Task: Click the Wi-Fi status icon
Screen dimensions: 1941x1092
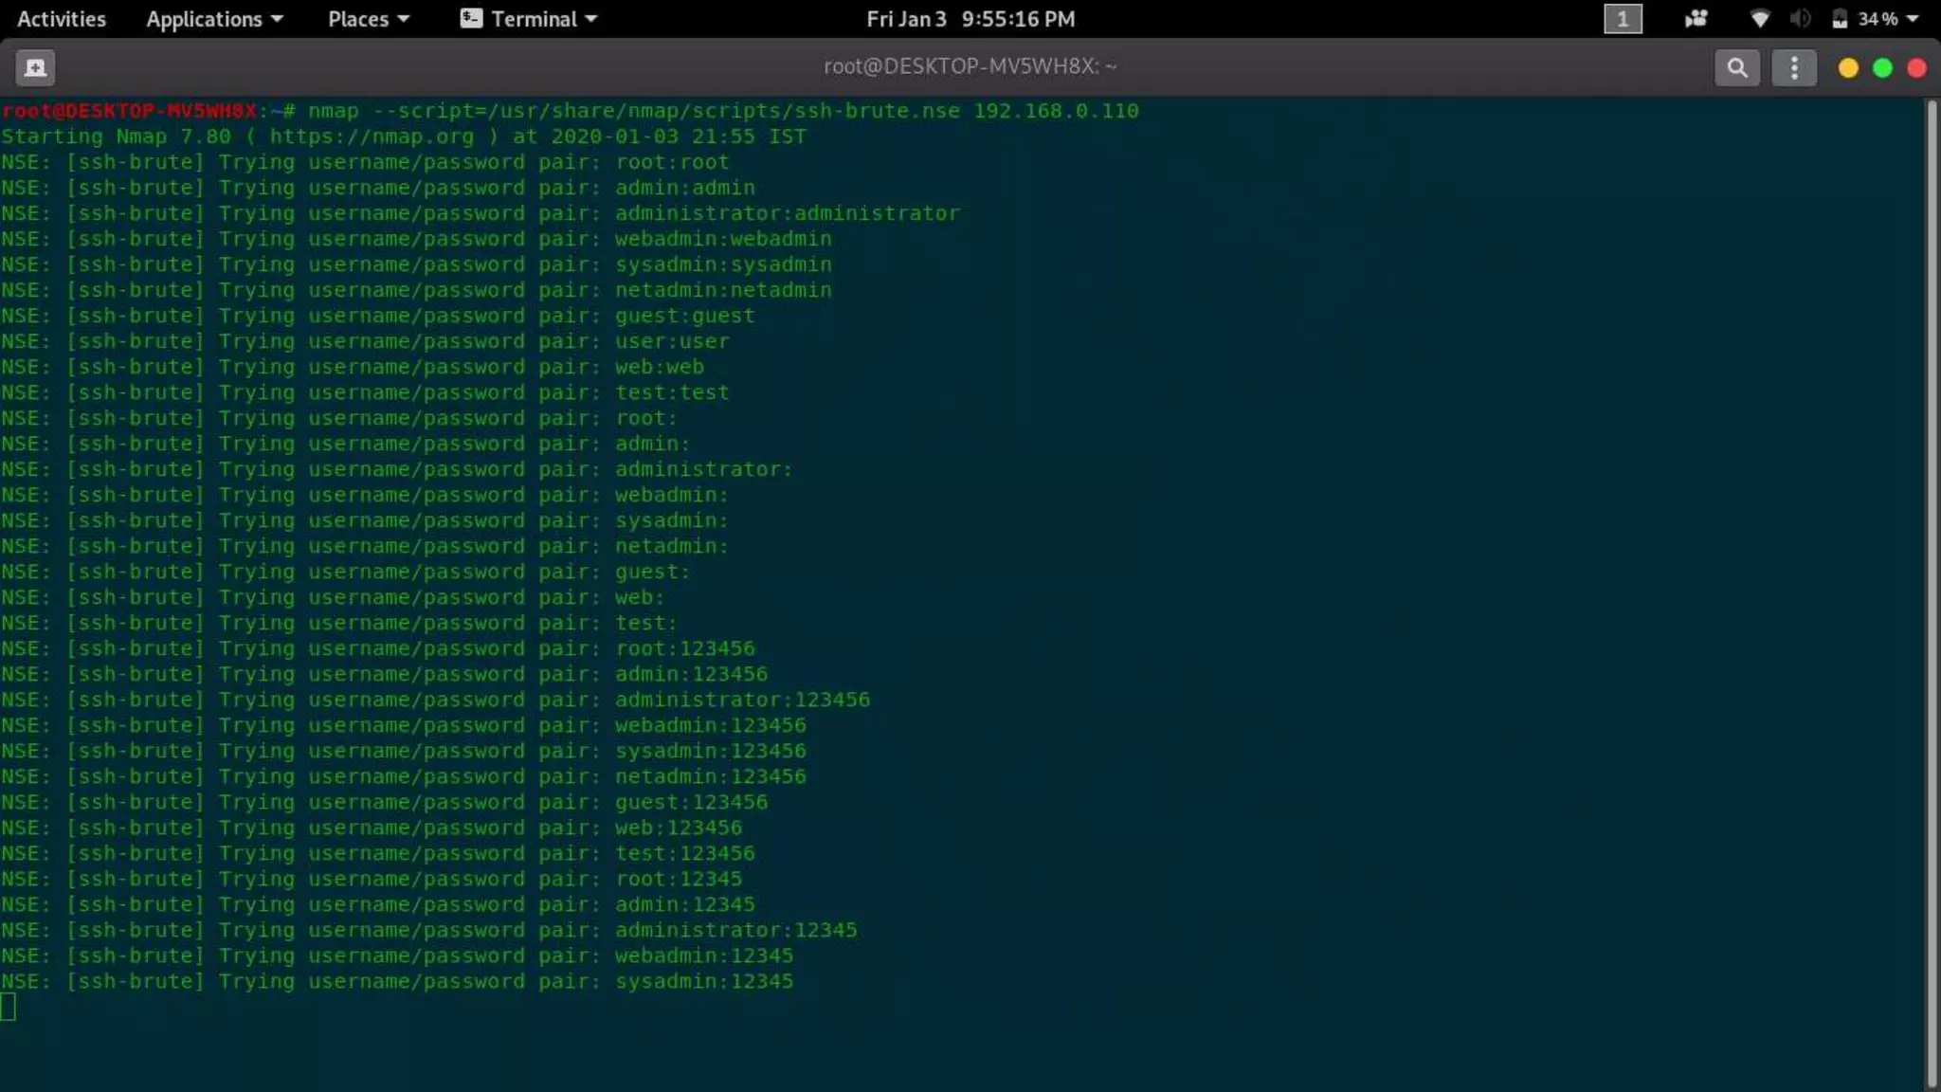Action: 1759,19
